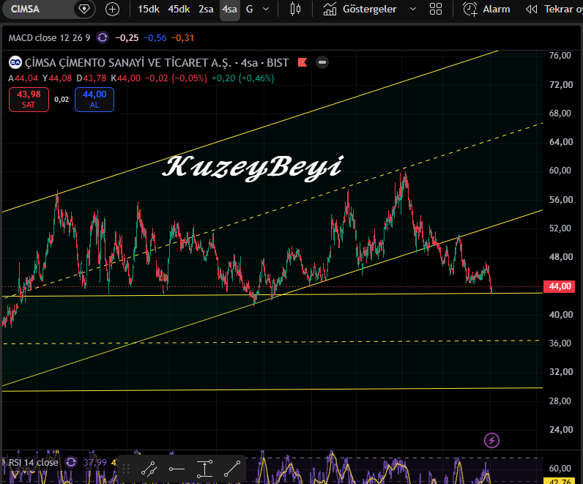
Task: Click the red flag marker icon
Action: pyautogui.click(x=302, y=62)
